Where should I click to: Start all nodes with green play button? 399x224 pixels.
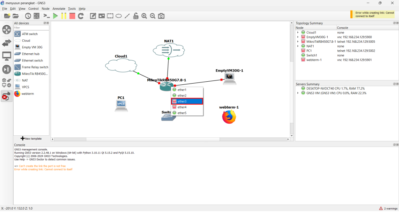click(55, 16)
